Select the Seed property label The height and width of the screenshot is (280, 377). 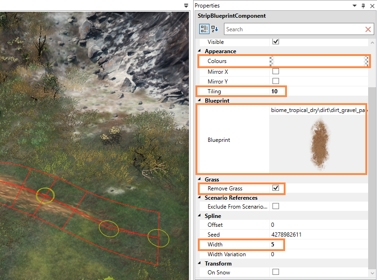(214, 235)
